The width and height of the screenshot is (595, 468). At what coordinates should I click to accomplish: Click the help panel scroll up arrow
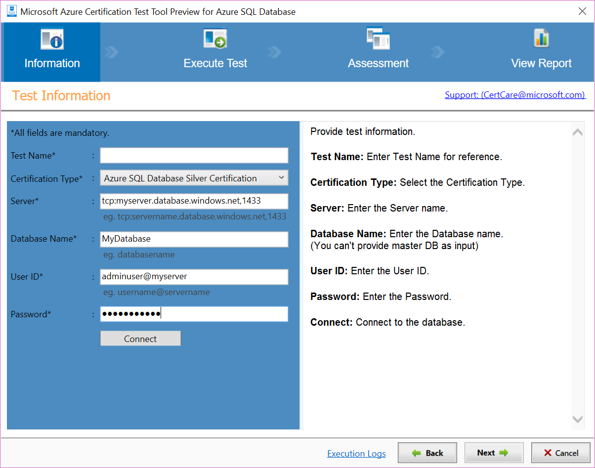point(577,132)
